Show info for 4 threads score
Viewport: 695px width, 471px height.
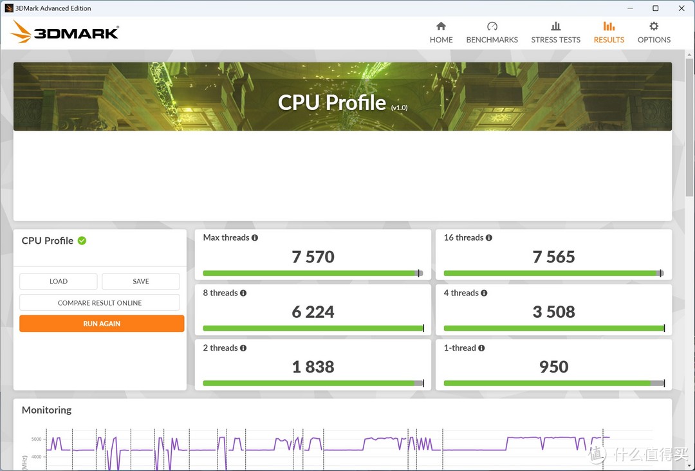(484, 293)
